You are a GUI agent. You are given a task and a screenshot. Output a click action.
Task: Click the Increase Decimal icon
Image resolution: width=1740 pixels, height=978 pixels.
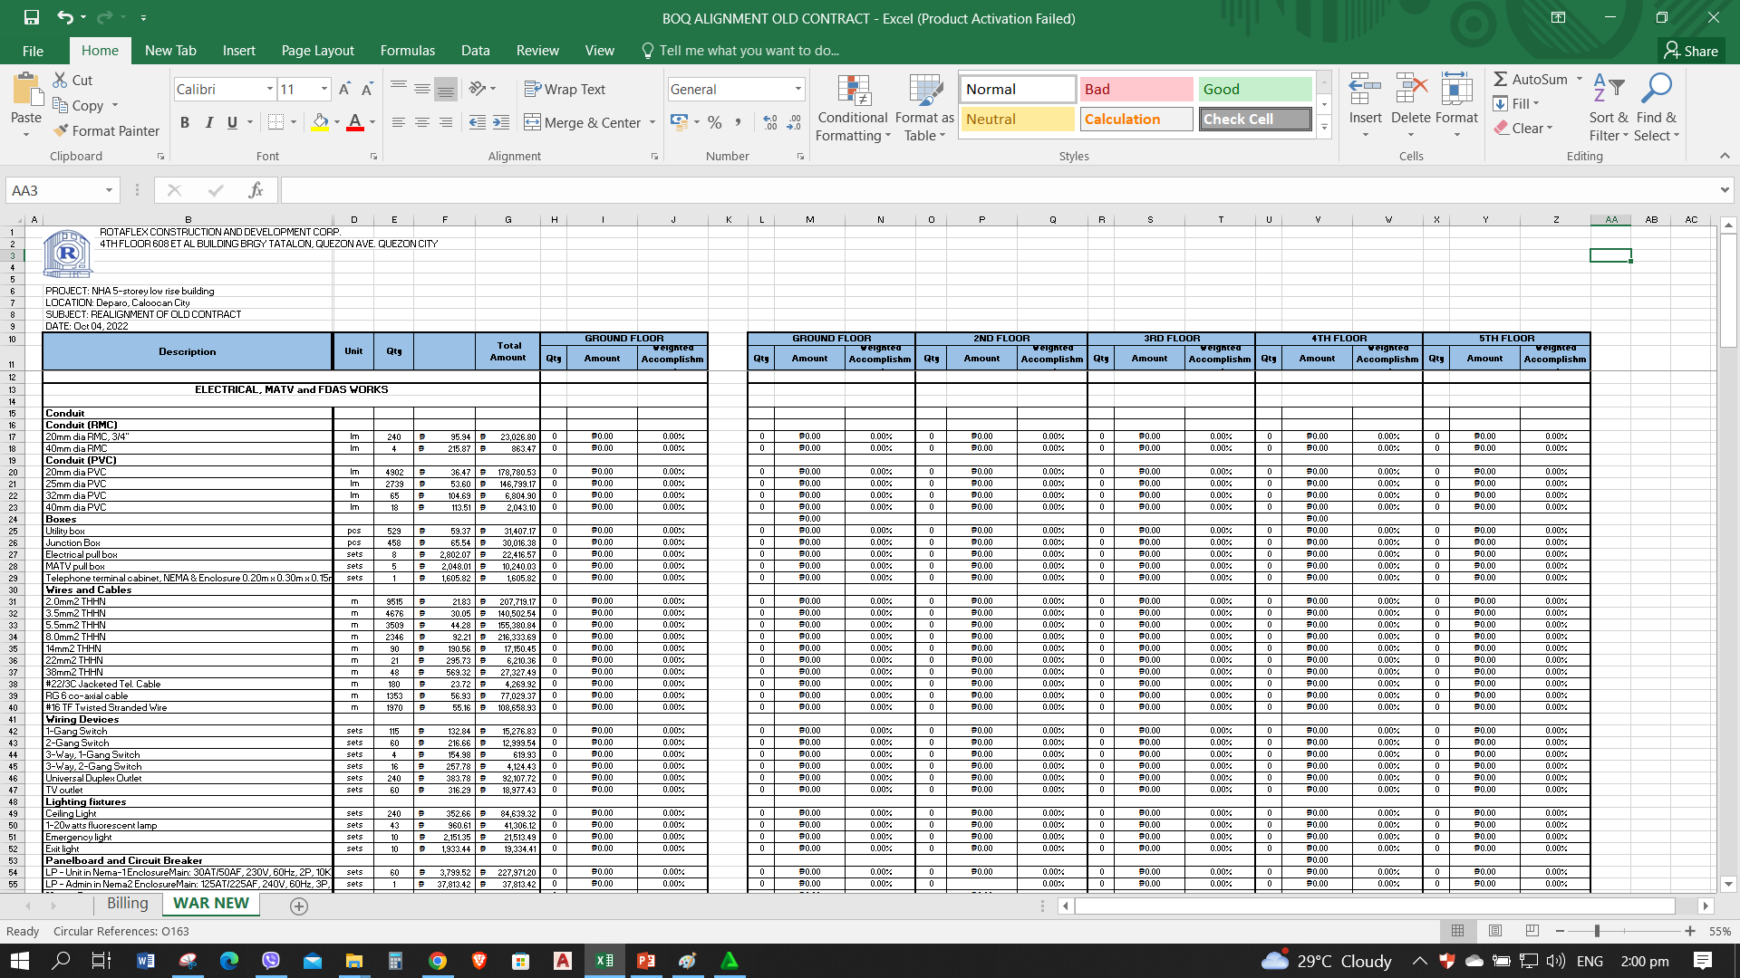point(770,122)
